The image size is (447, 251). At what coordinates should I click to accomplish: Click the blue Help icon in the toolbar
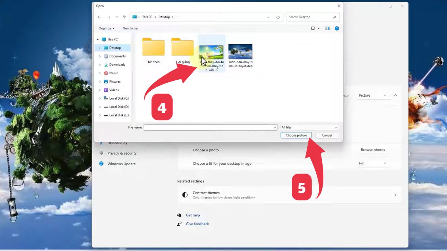[337, 28]
